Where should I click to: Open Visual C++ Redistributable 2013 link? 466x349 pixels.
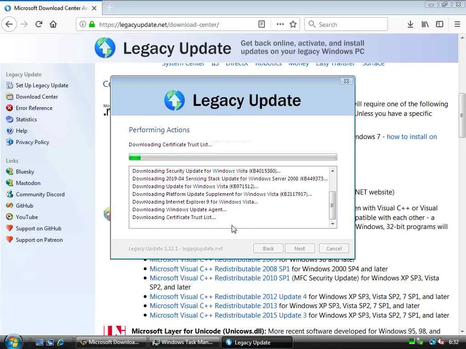pos(213,306)
